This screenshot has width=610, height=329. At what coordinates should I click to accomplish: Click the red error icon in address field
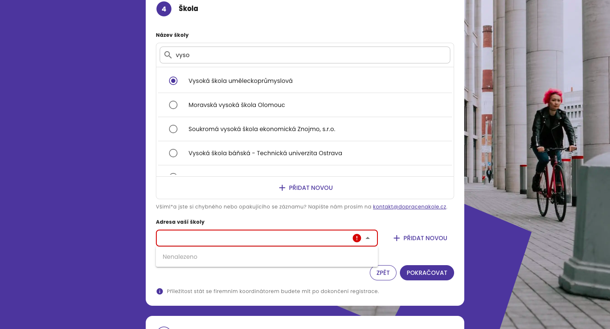[357, 238]
